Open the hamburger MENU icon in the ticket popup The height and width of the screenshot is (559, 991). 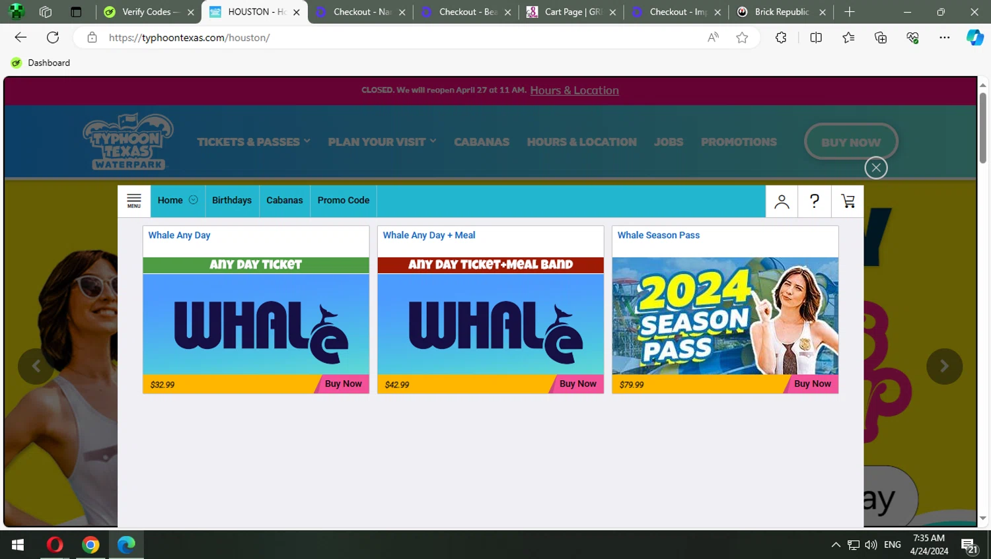[134, 201]
